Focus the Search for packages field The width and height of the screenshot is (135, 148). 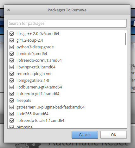(67, 24)
